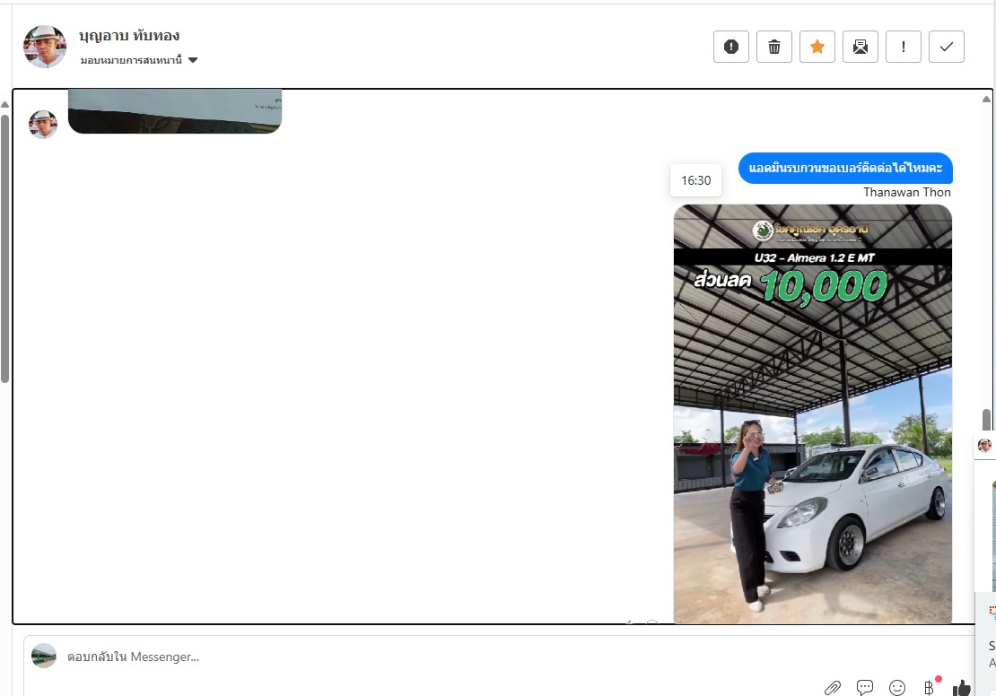The image size is (996, 696).
Task: Click the contact name บุญอาบ ทับทอง
Action: click(129, 36)
